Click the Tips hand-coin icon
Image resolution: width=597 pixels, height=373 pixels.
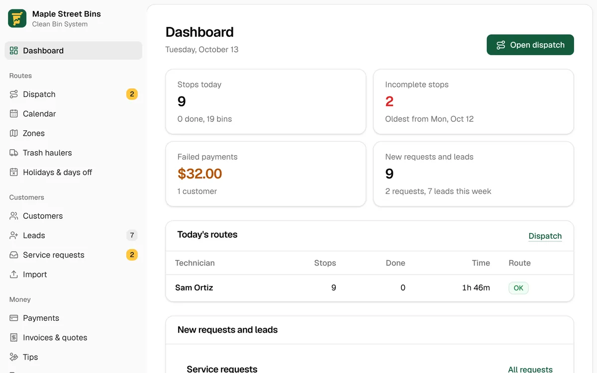coord(14,357)
